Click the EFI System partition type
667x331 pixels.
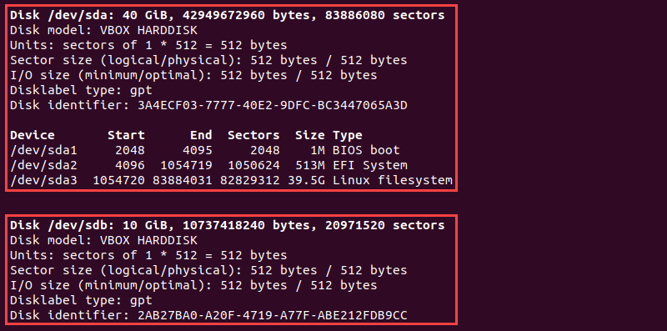point(370,165)
